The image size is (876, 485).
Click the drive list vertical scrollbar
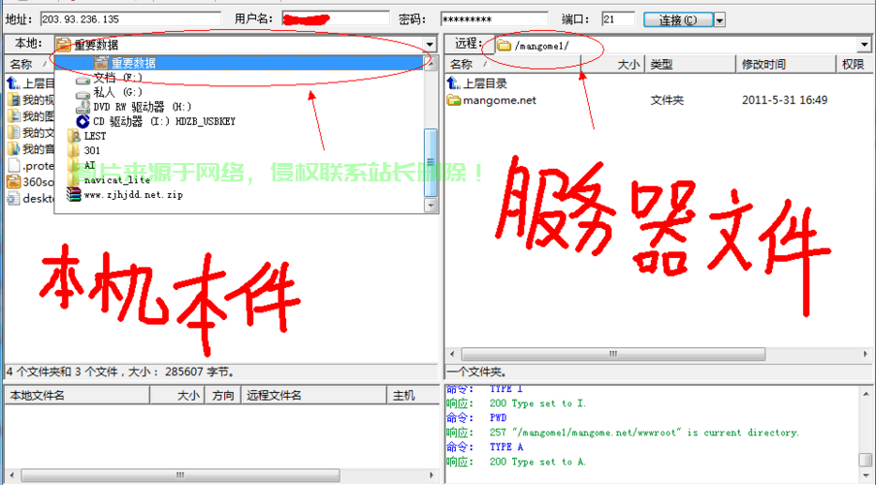coord(431,155)
